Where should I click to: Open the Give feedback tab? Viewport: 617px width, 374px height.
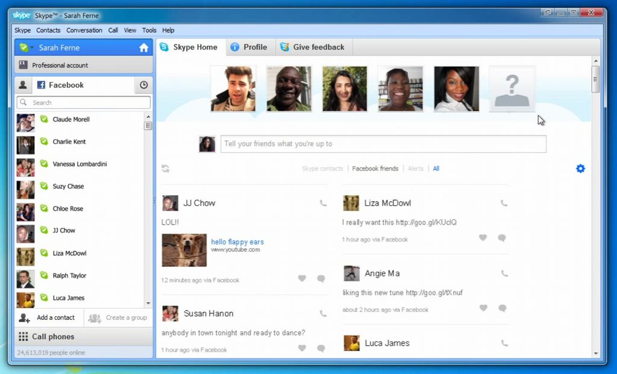click(x=314, y=47)
